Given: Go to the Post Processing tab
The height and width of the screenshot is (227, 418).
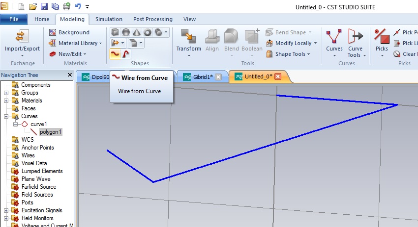Looking at the screenshot, I should (153, 19).
